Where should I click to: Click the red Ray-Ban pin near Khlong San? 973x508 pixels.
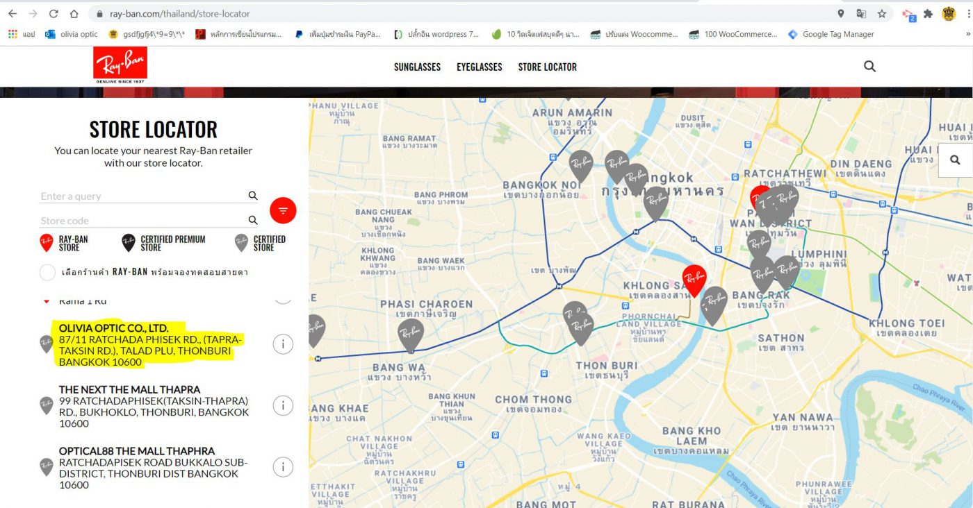point(694,280)
